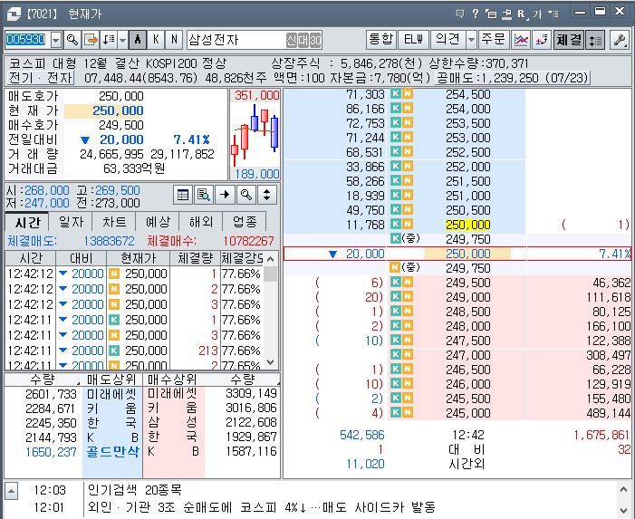Click the R refresh icon in title bar

(522, 14)
